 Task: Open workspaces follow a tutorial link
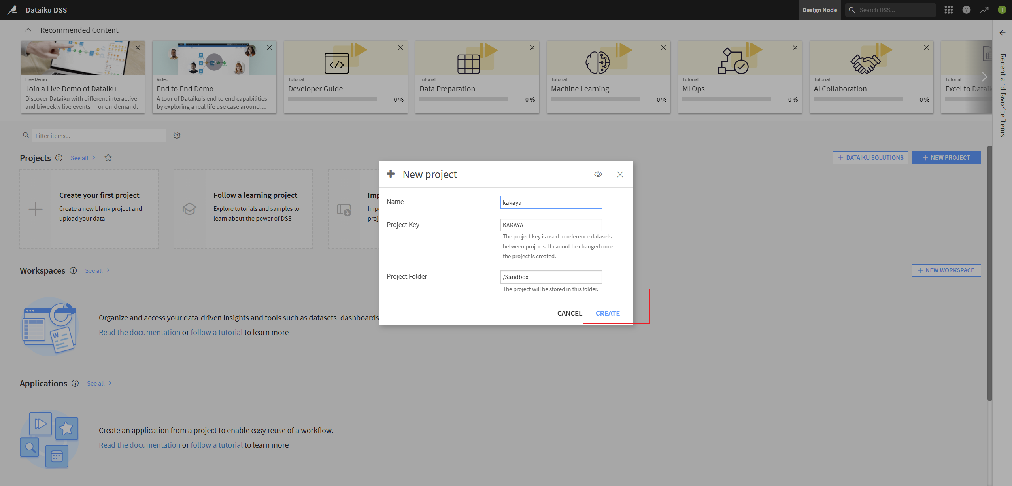click(x=217, y=332)
